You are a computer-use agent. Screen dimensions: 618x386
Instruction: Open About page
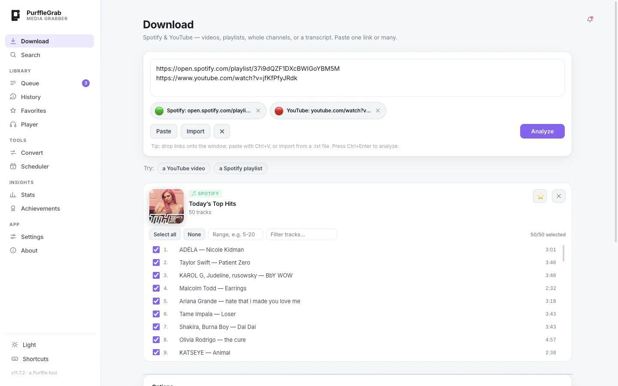pyautogui.click(x=49, y=250)
